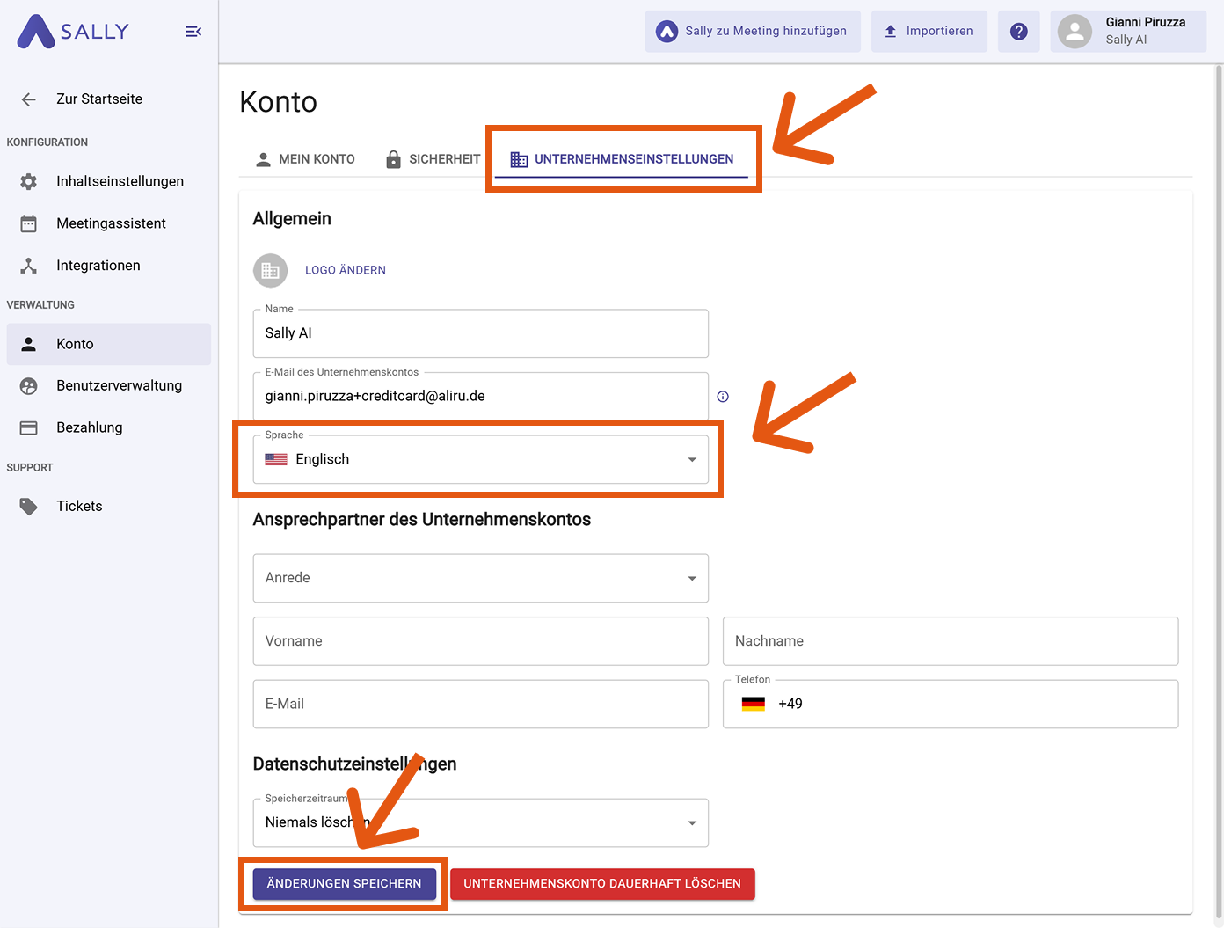Click the upload icon in Importieren
The width and height of the screenshot is (1224, 928).
pos(891,32)
